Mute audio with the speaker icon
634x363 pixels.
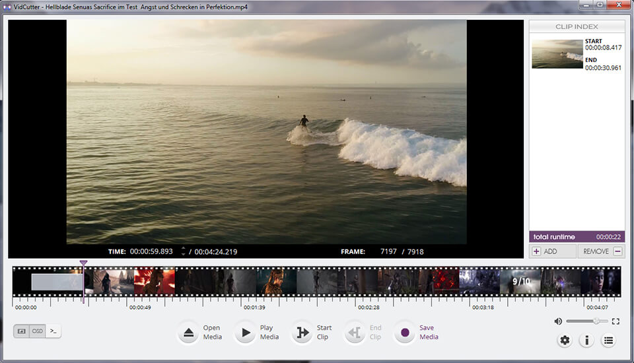click(x=558, y=321)
